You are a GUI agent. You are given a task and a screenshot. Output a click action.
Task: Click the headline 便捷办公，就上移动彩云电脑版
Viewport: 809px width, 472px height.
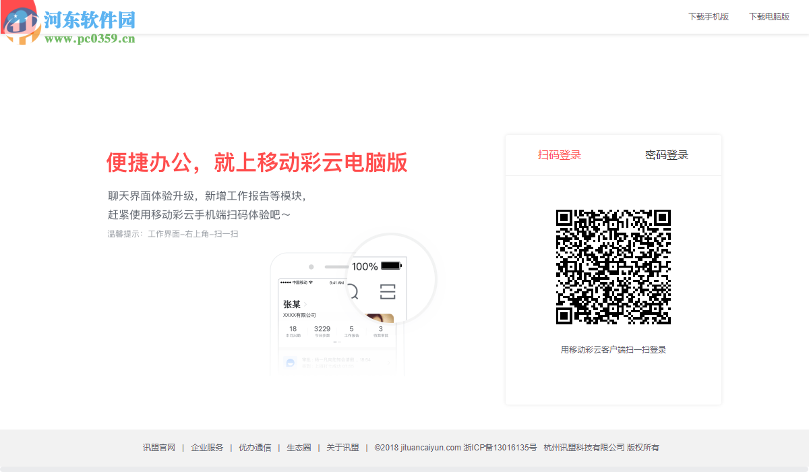click(257, 163)
